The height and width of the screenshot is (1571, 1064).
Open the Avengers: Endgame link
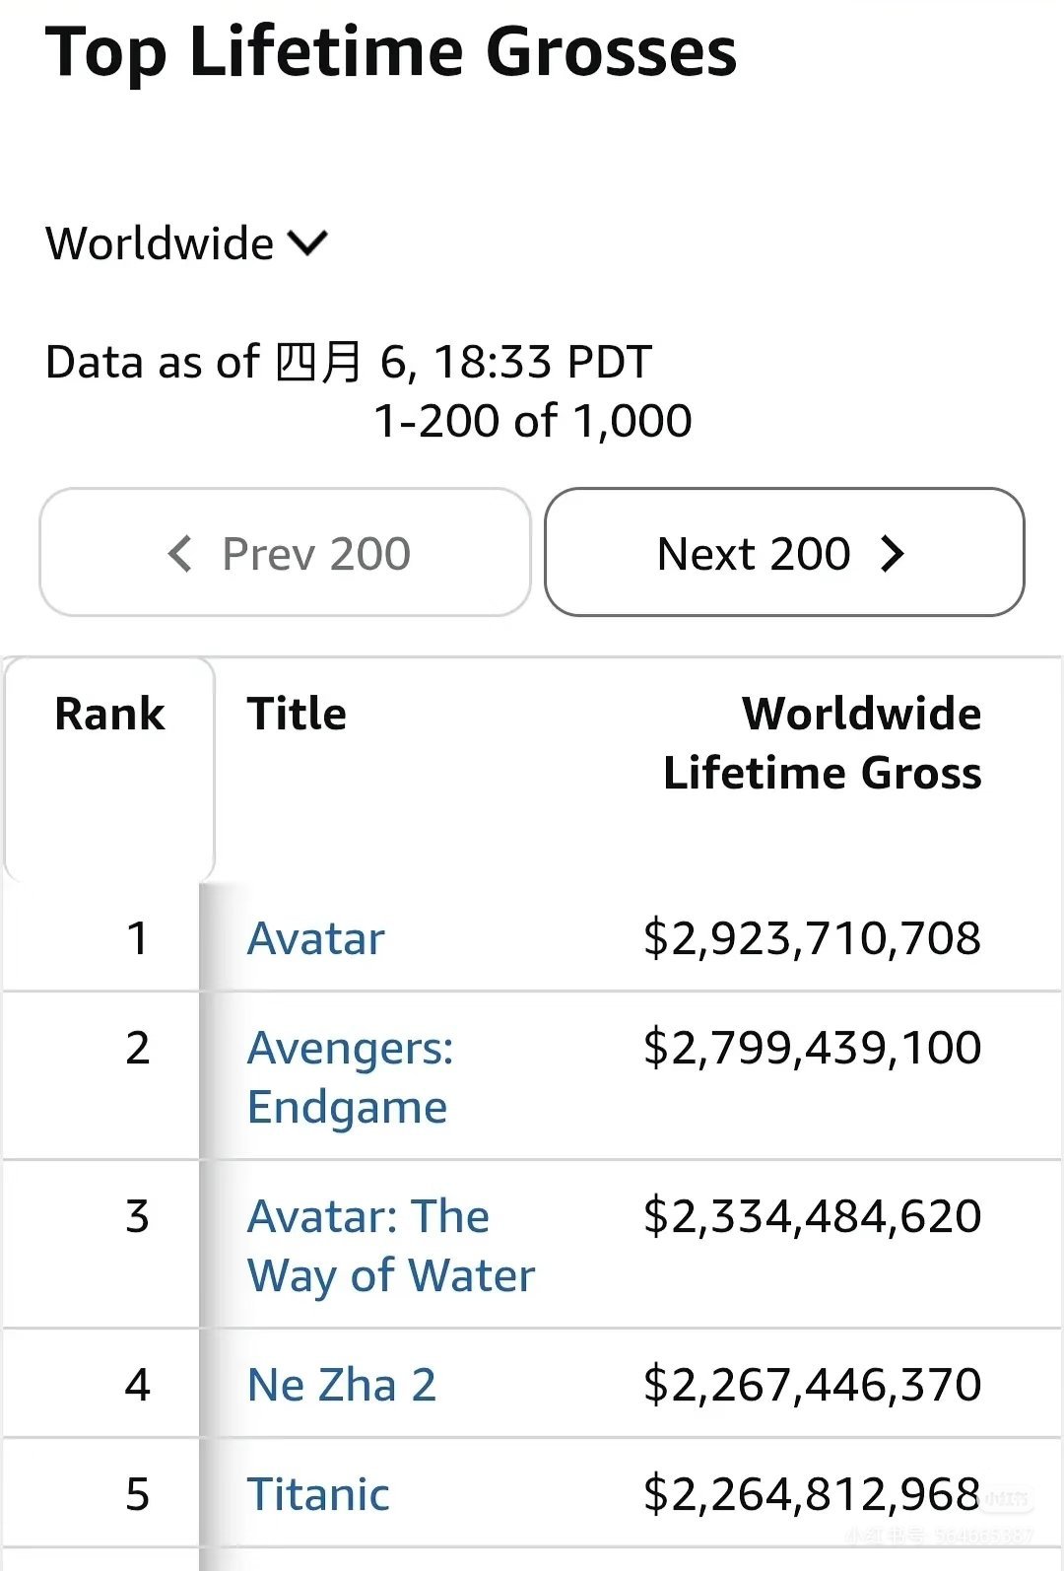pyautogui.click(x=350, y=1077)
